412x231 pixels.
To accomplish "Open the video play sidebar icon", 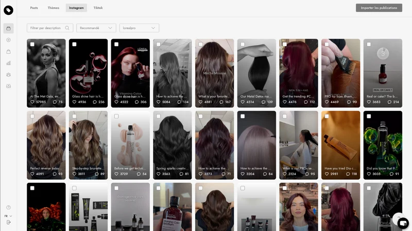I will click(8, 40).
